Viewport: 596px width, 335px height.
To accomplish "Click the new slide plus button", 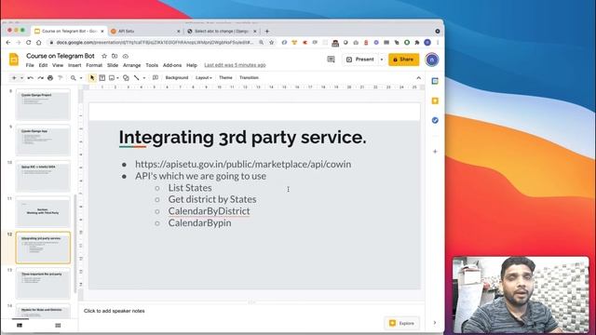I will [14, 78].
